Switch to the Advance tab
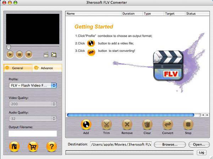213x159 pixels. click(47, 68)
